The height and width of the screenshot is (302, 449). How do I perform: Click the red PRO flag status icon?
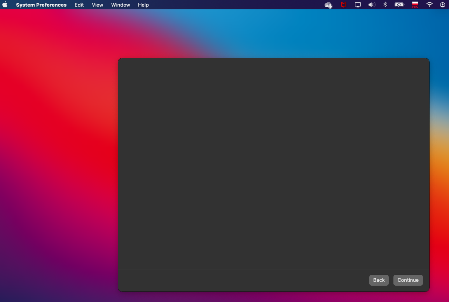(415, 5)
